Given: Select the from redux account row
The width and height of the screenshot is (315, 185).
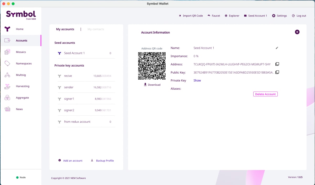Looking at the screenshot, I should coord(86,122).
